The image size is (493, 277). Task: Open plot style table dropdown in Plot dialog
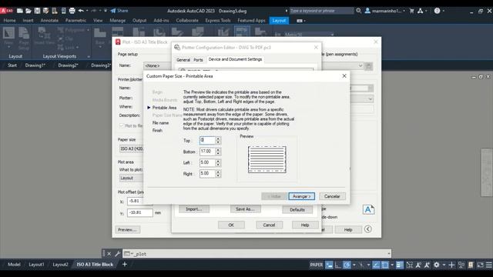[x=360, y=65]
